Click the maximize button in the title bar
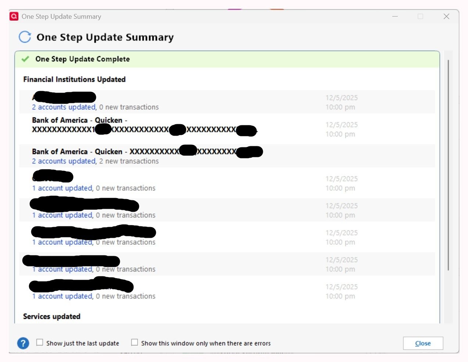The height and width of the screenshot is (362, 468). [x=420, y=17]
